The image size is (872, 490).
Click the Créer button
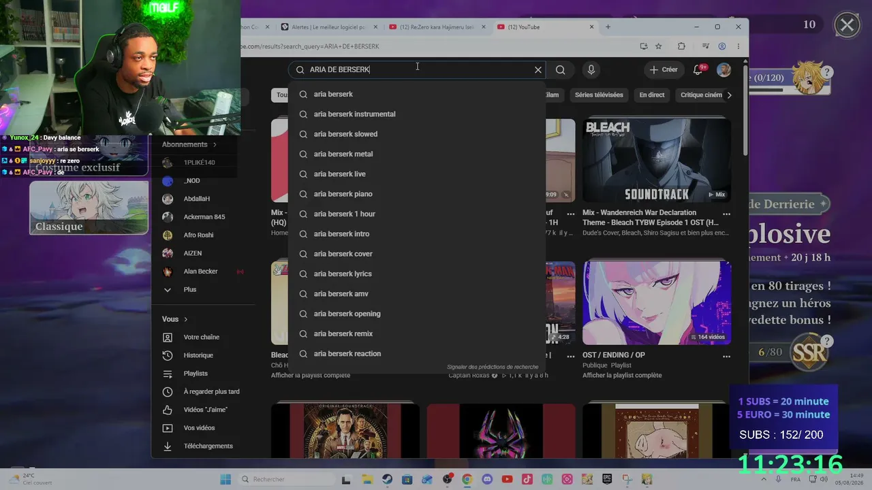click(664, 69)
